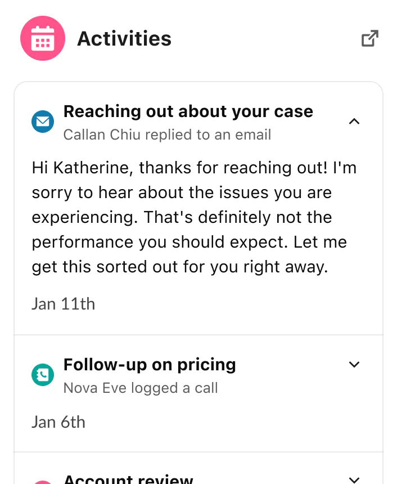
Task: Click 'sorry to hear about the issues' line
Action: tap(182, 192)
